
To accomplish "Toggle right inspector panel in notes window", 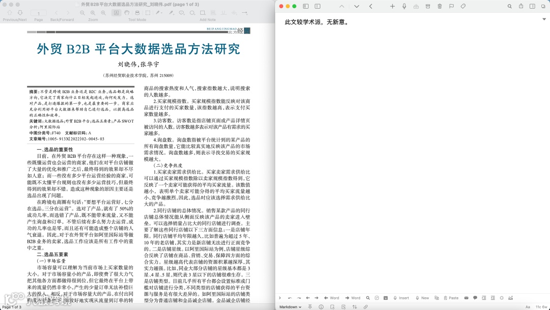I will pos(532,6).
